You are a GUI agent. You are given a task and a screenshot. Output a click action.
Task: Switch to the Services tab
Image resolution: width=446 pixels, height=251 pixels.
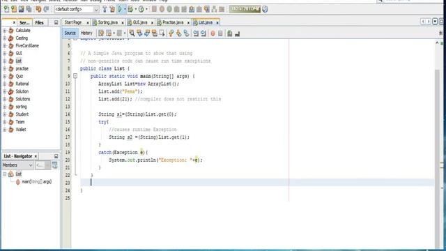click(x=24, y=22)
